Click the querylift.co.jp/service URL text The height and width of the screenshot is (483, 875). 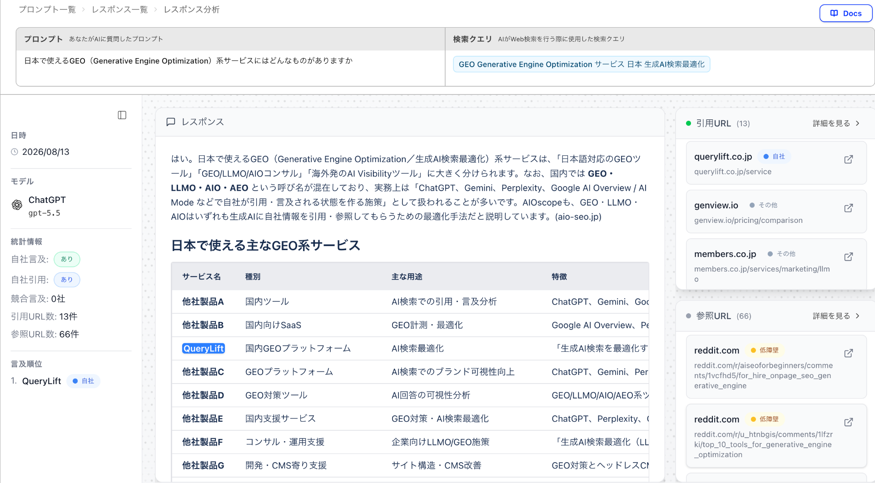point(733,172)
